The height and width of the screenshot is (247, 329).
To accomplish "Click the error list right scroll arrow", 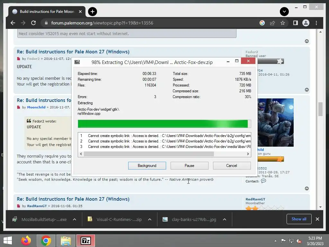I will click(x=248, y=154).
